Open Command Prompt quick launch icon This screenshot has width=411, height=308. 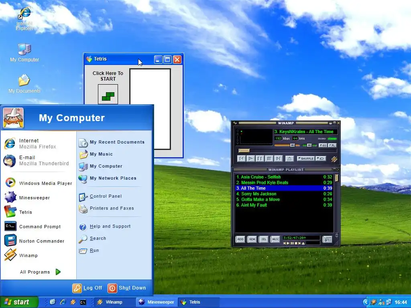pyautogui.click(x=83, y=302)
